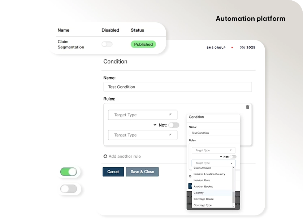Enable the Not: toggle in the main rule
Viewport: 303px width, 223px height.
pyautogui.click(x=173, y=125)
